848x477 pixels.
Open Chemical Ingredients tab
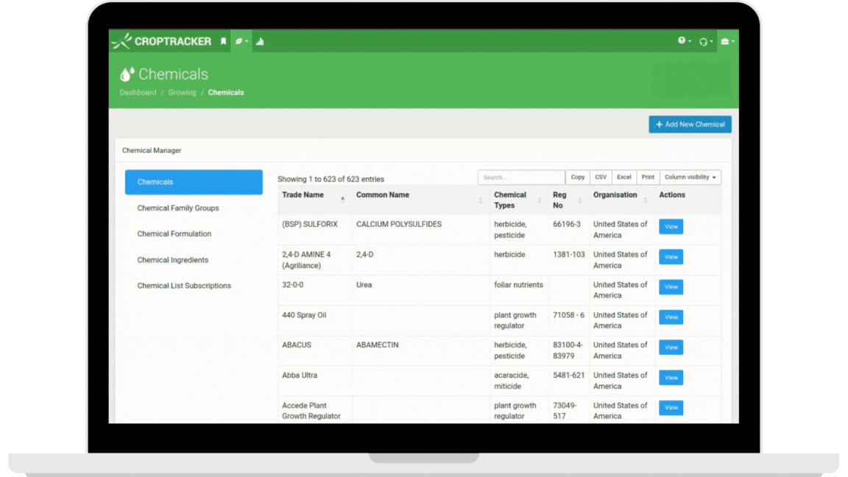[x=172, y=260]
